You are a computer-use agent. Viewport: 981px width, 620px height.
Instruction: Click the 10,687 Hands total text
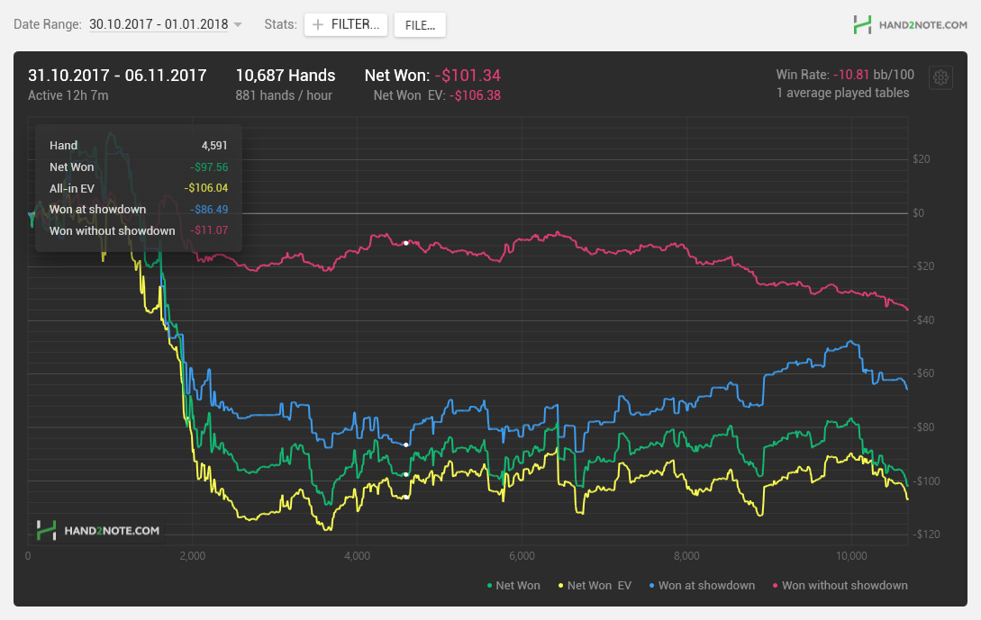[x=286, y=76]
